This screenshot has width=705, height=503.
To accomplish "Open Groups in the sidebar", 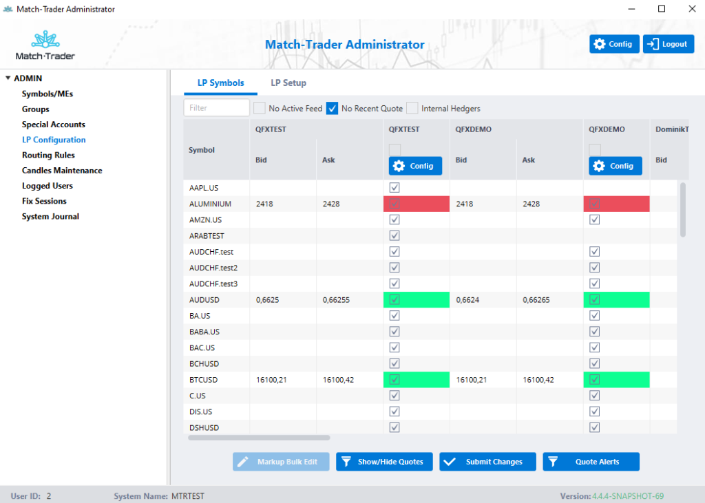I will [36, 109].
